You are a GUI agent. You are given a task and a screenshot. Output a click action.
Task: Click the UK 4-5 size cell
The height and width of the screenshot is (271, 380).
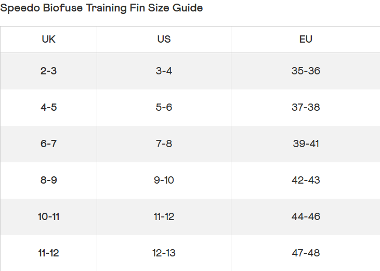[x=48, y=107]
